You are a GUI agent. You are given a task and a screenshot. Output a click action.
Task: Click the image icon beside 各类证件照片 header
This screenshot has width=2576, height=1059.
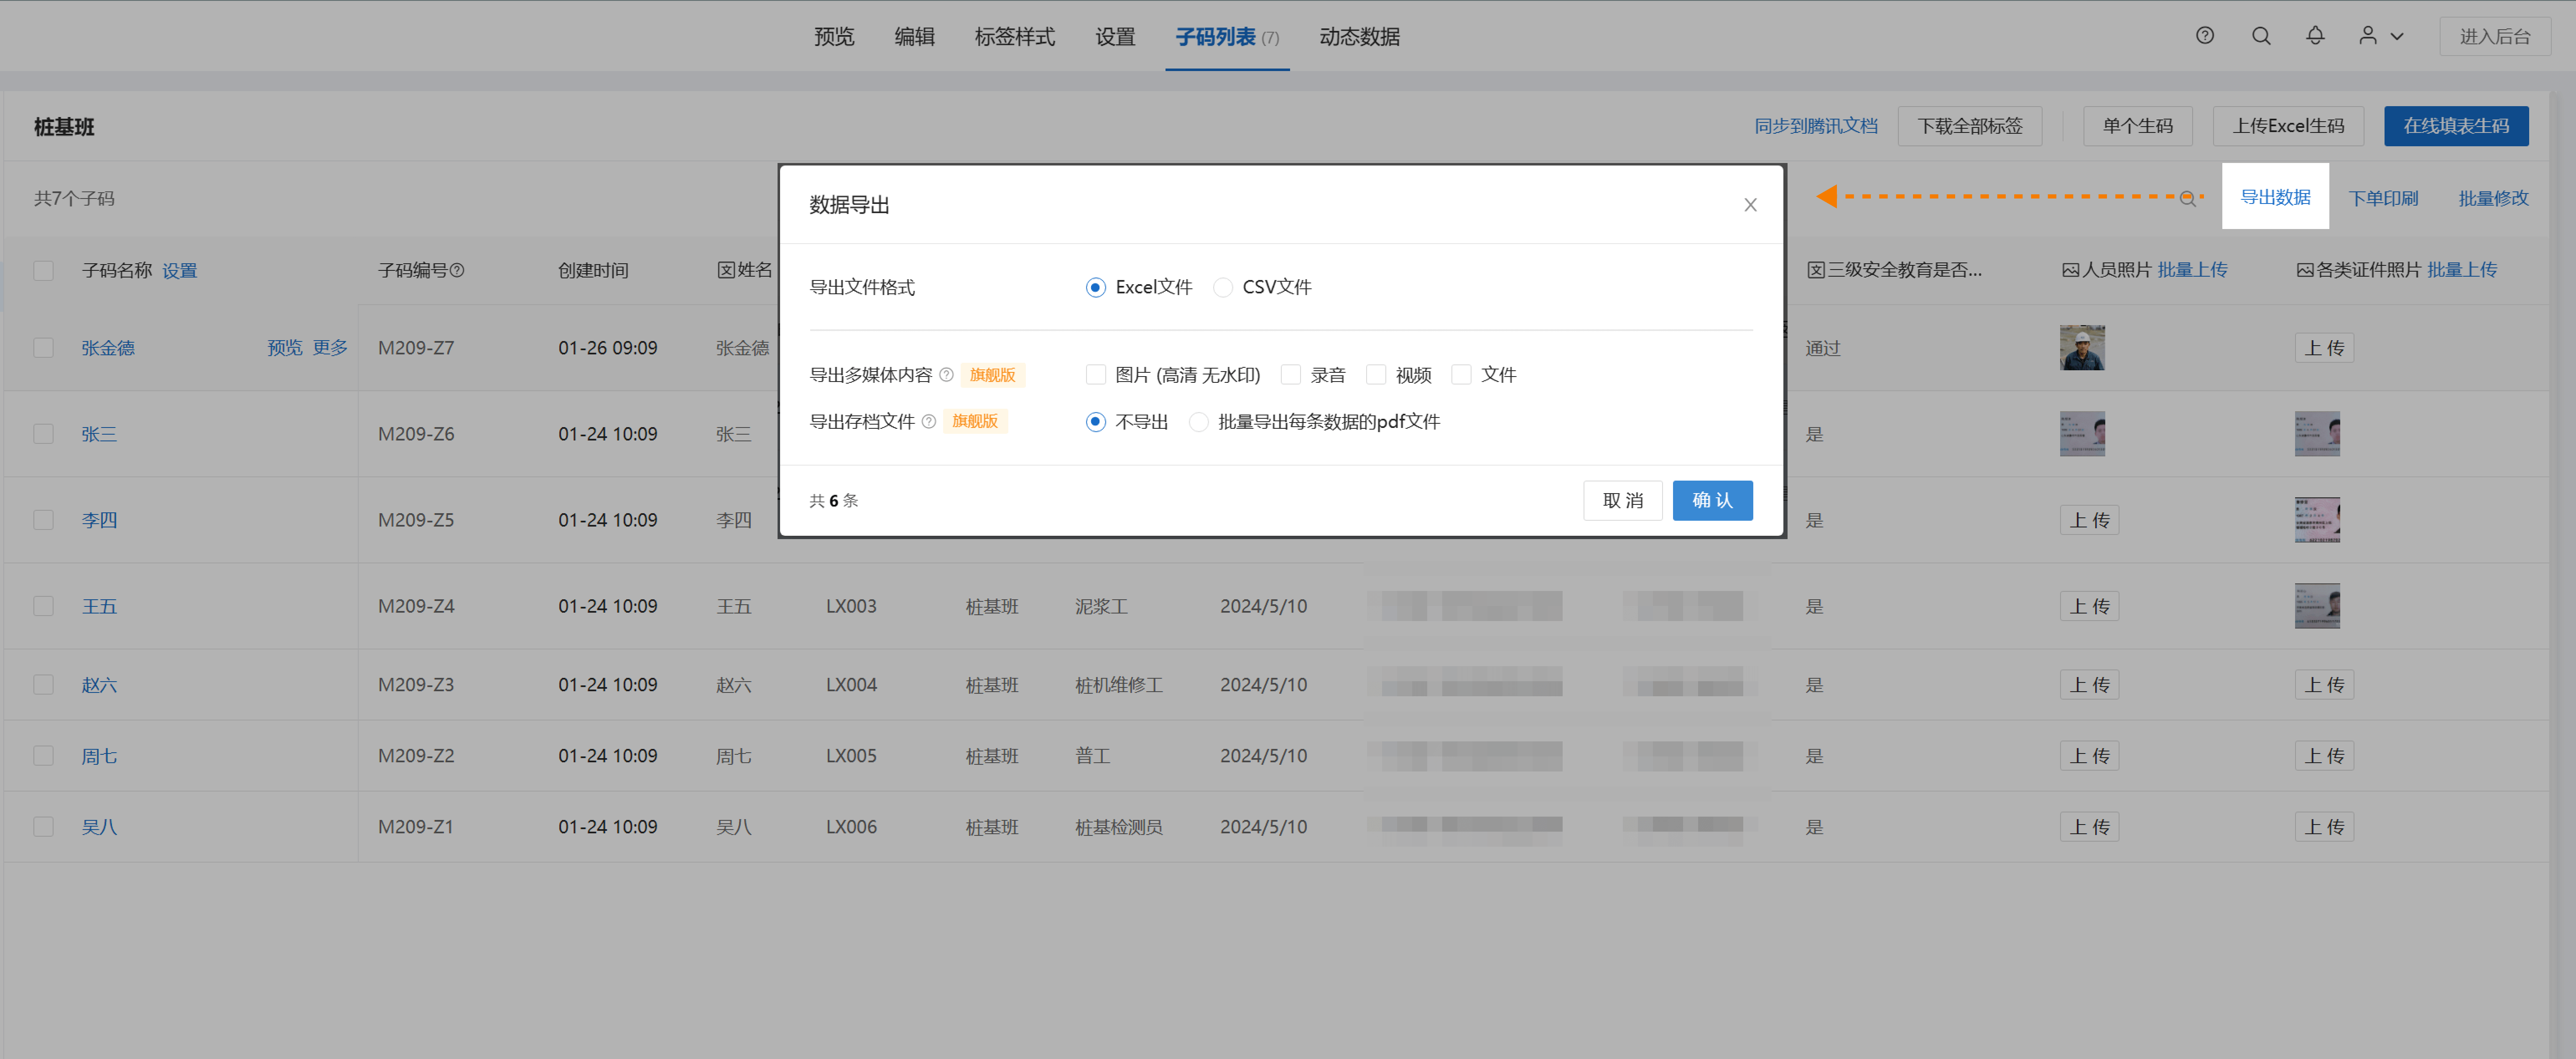pos(2305,270)
